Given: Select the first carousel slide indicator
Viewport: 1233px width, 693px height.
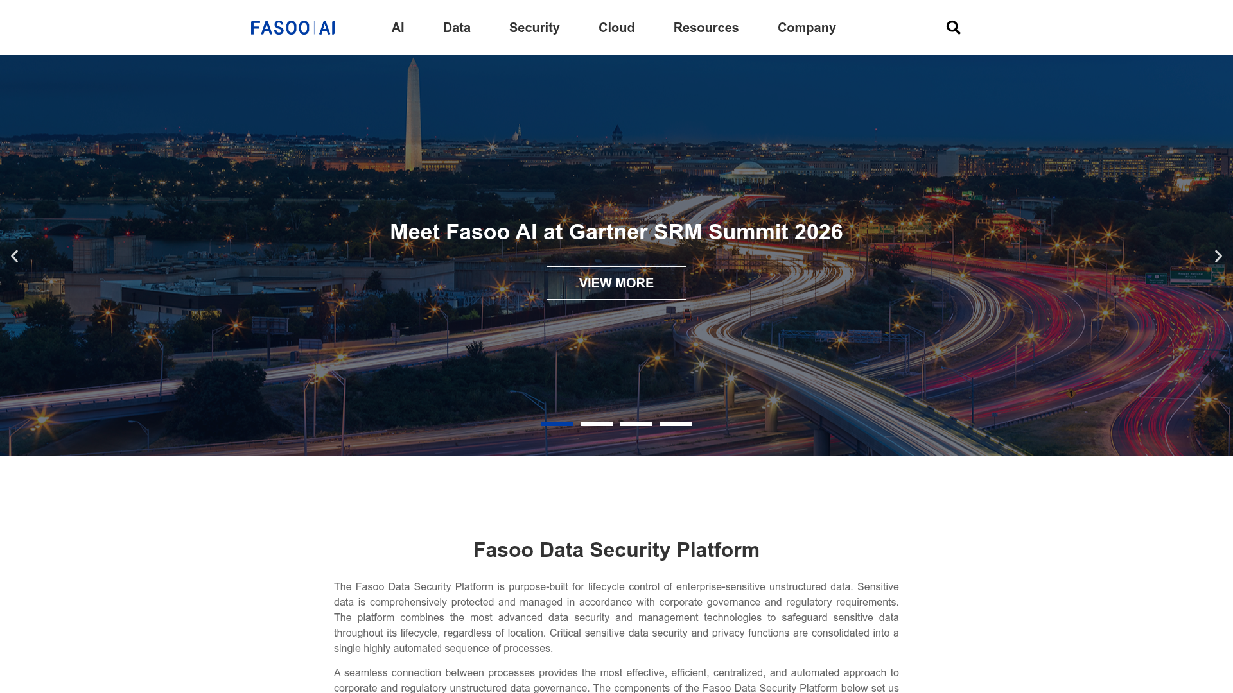Looking at the screenshot, I should pyautogui.click(x=557, y=424).
